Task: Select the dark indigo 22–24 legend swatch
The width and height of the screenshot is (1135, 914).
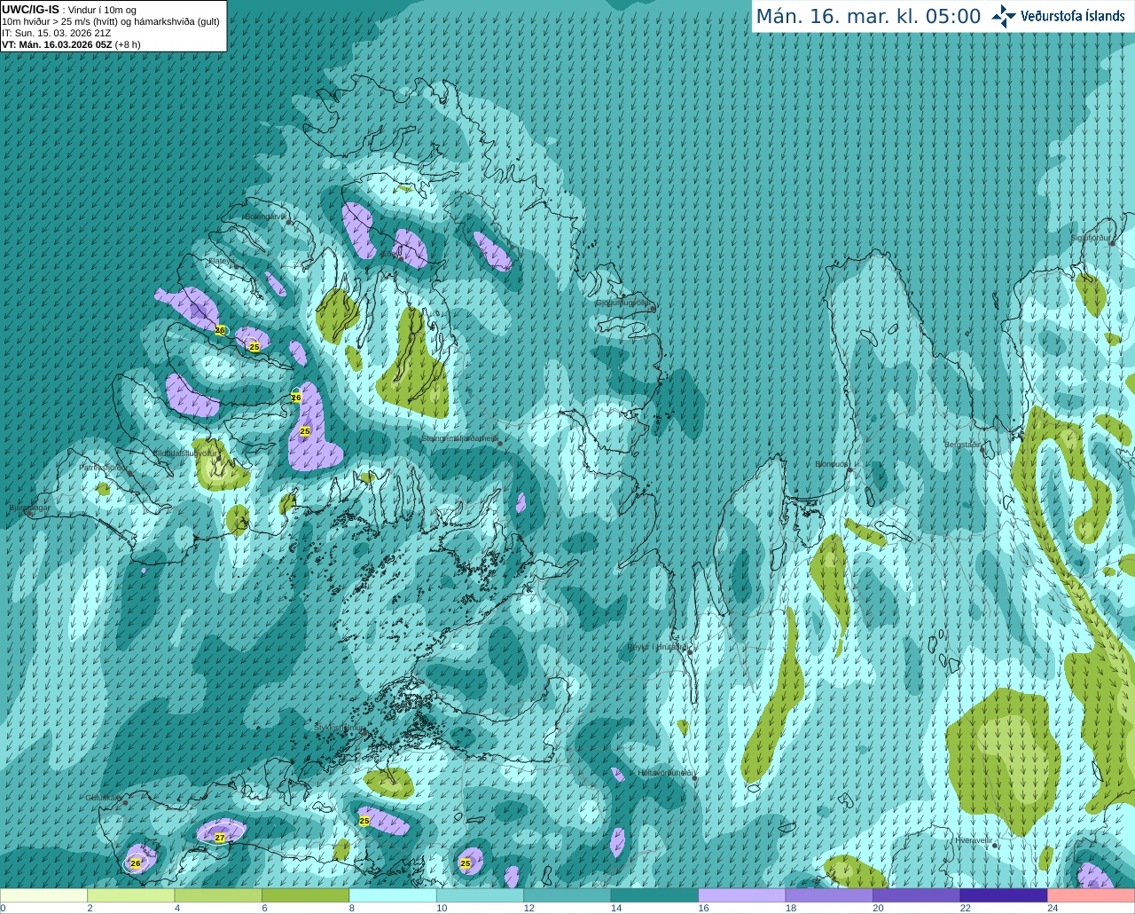Action: coord(1004,895)
